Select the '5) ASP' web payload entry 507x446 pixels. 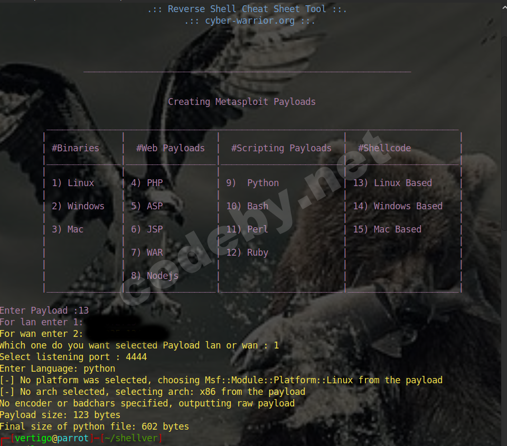click(147, 206)
